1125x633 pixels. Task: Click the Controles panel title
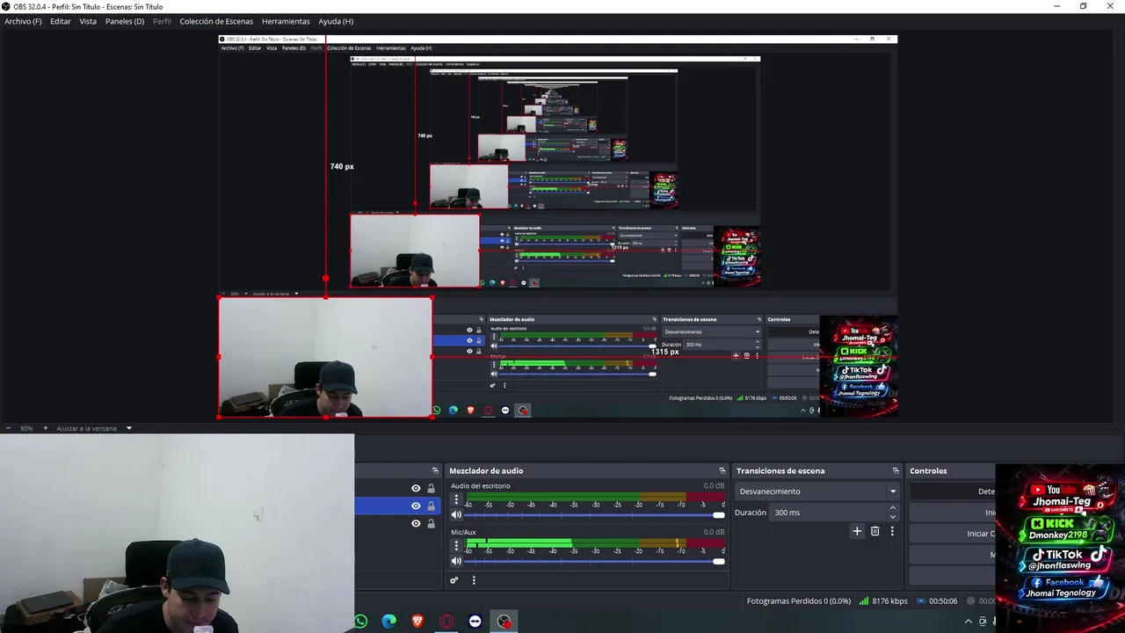(928, 471)
